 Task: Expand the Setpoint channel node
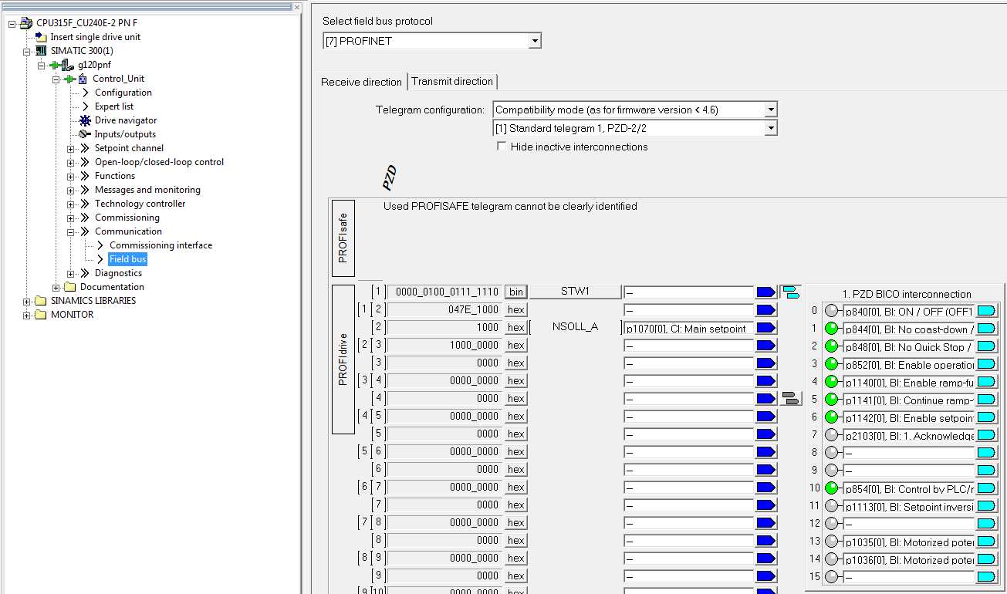[x=70, y=148]
